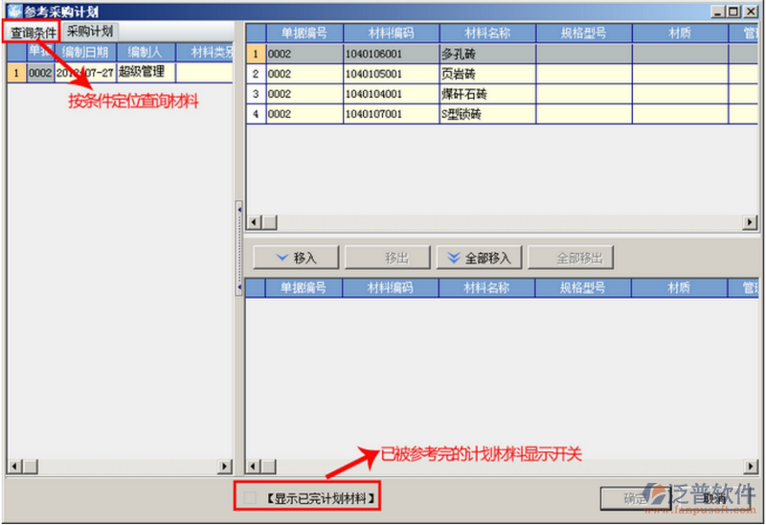766x525 pixels.
Task: Select the 煤矸石砖 material row
Action: (502, 94)
